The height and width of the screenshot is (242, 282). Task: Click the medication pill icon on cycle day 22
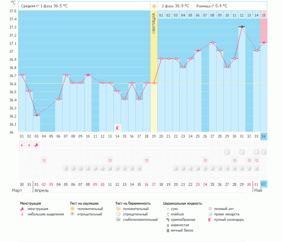coord(176,168)
